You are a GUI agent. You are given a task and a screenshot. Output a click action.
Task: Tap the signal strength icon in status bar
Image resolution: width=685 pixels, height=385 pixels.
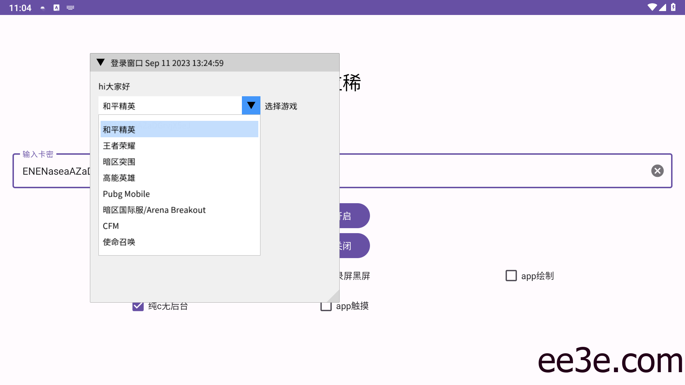click(663, 7)
